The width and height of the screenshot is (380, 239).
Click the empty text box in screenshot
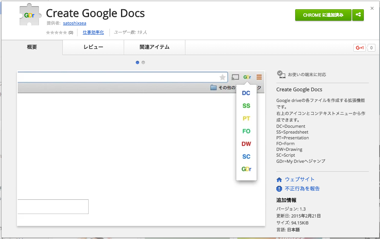point(53,207)
